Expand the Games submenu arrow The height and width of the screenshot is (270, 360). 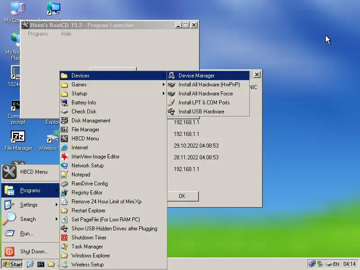[163, 85]
